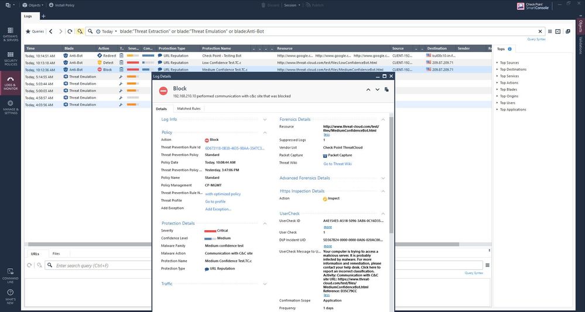The image size is (585, 312).
Task: Click the Go to Threat Wiki link
Action: click(337, 164)
